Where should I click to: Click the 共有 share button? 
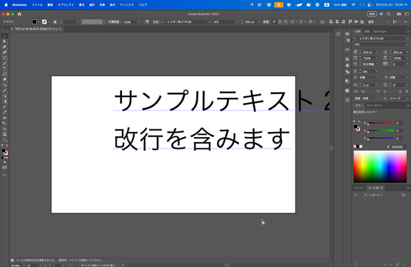372,14
